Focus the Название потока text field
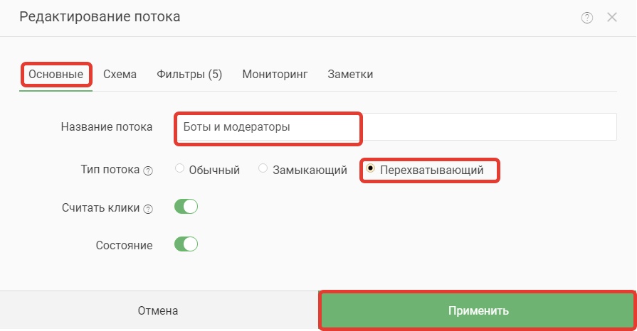The width and height of the screenshot is (637, 331). click(x=396, y=127)
